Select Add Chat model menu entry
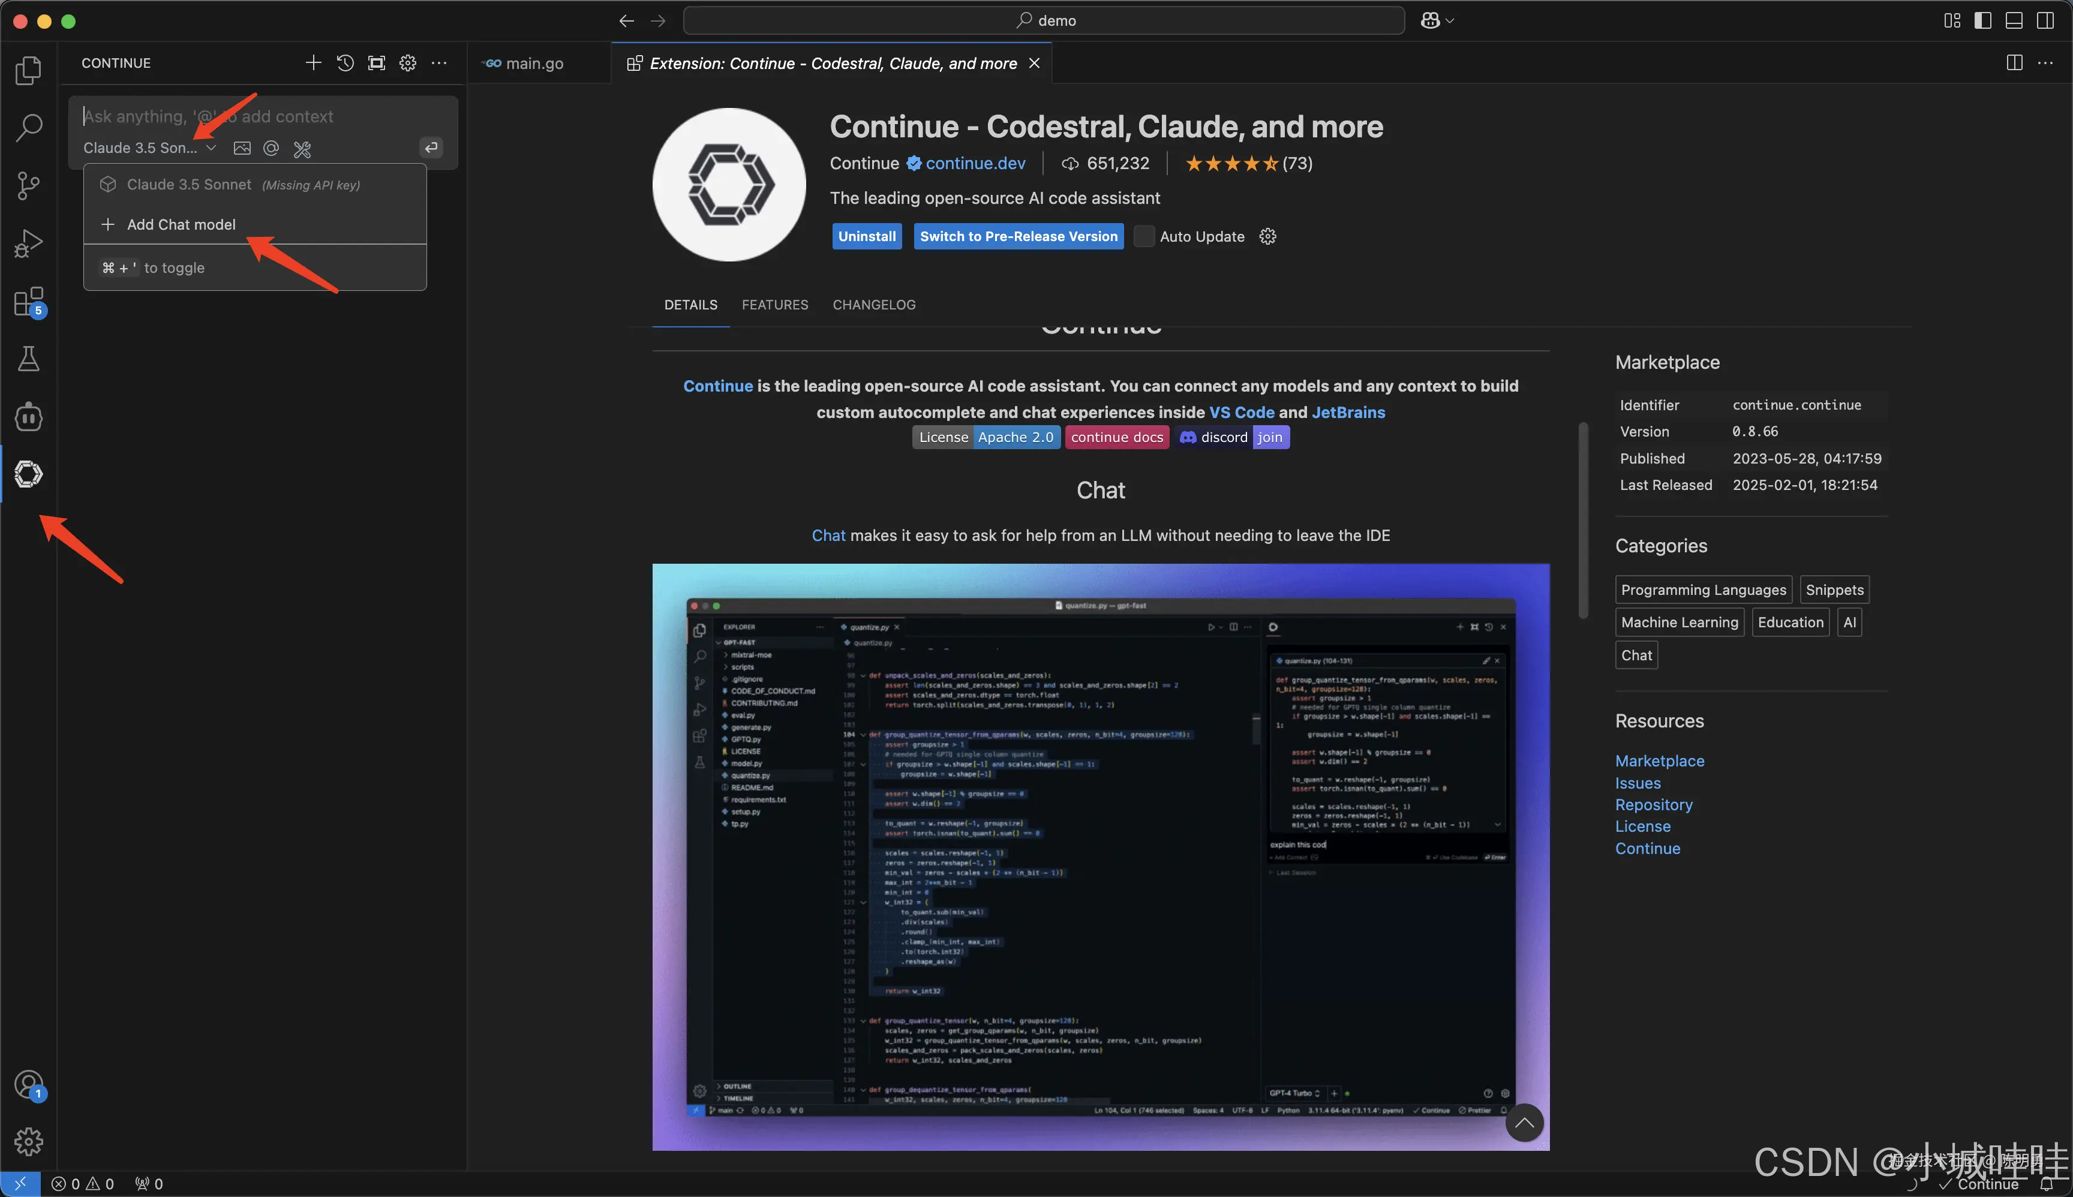The height and width of the screenshot is (1197, 2073). 181,224
